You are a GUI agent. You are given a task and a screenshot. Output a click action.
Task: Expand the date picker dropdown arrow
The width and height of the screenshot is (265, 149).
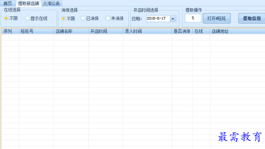(173, 18)
